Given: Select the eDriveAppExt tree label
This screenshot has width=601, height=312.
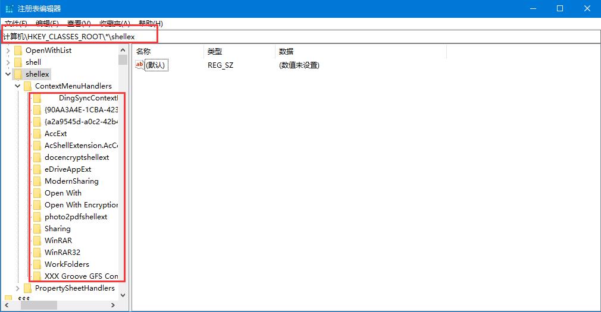Looking at the screenshot, I should [x=68, y=169].
